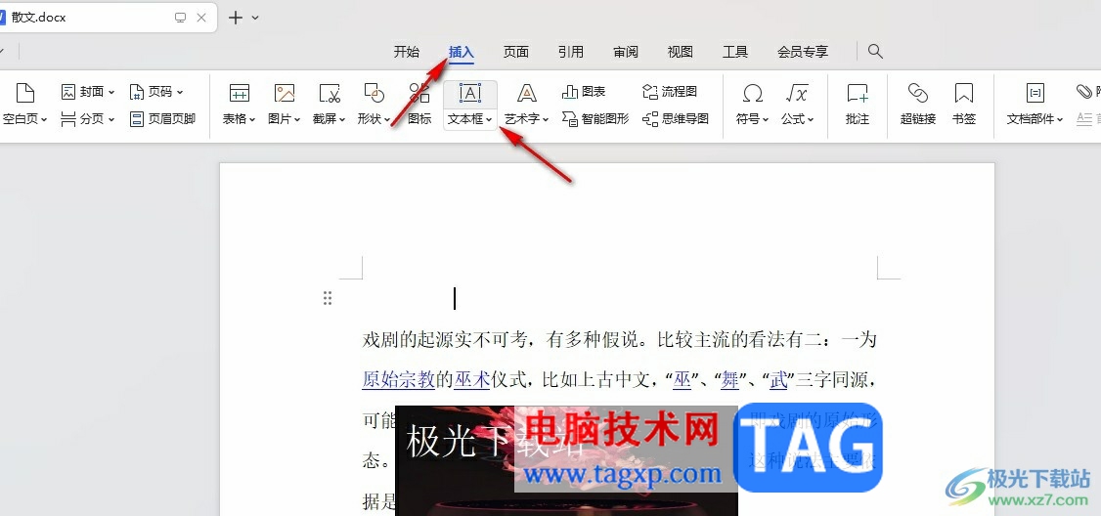1101x516 pixels.
Task: Click the page number (页码) icon
Action: tap(137, 92)
